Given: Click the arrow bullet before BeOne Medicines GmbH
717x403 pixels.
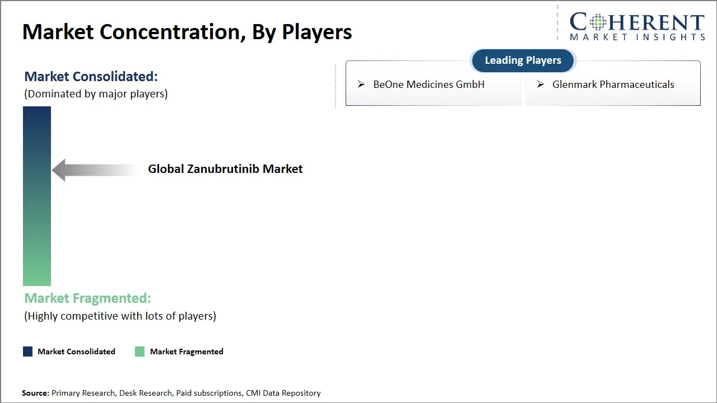Looking at the screenshot, I should tap(361, 85).
